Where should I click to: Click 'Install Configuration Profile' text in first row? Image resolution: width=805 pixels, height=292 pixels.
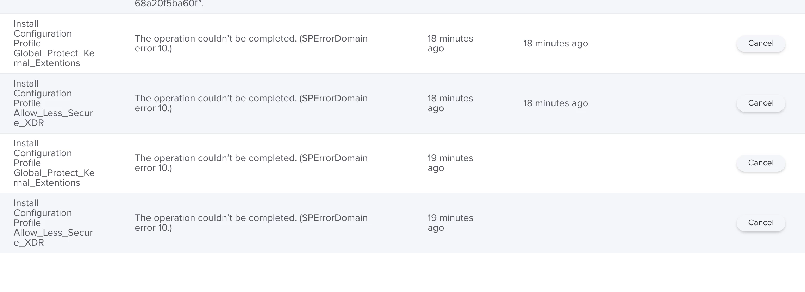pos(43,33)
